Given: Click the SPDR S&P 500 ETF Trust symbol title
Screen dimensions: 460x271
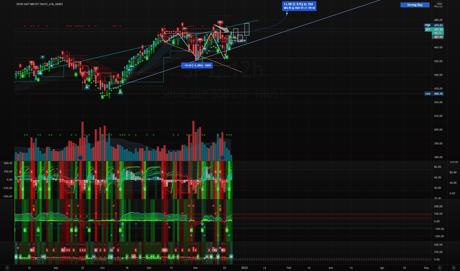Looking at the screenshot, I should coord(39,4).
